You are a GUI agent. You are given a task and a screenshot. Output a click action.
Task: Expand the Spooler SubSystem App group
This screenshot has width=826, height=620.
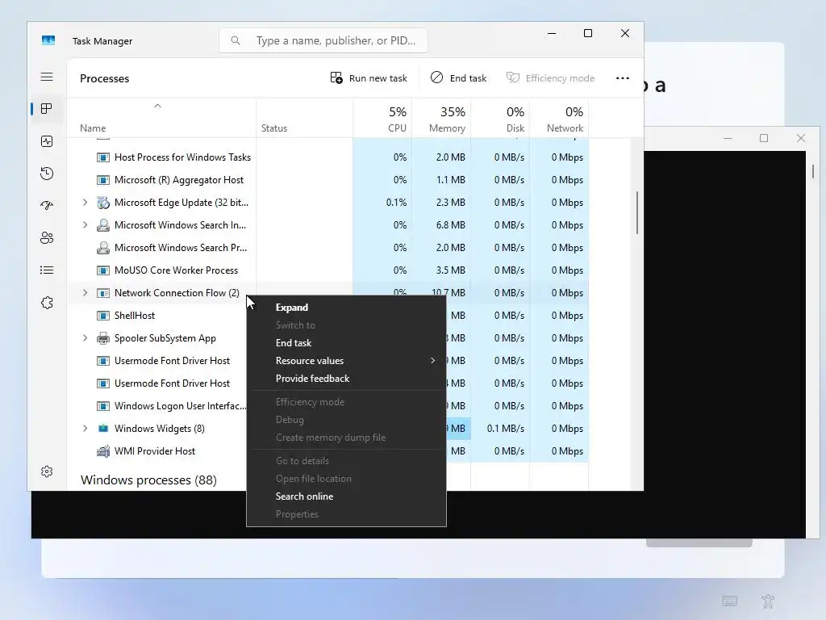[85, 338]
